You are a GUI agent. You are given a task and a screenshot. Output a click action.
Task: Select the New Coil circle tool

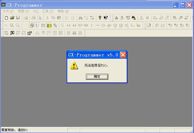coord(103,26)
